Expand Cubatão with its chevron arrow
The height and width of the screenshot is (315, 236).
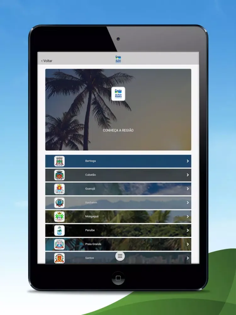tap(188, 175)
